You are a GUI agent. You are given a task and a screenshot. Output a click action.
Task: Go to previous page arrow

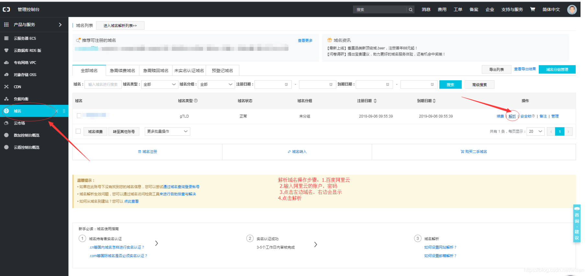click(551, 132)
